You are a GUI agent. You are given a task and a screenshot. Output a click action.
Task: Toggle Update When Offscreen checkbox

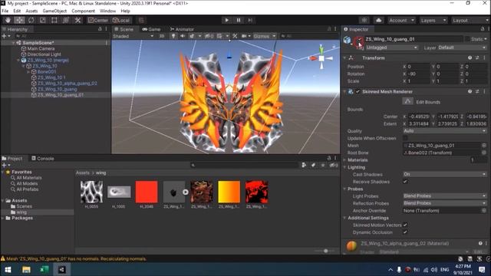[x=405, y=138]
